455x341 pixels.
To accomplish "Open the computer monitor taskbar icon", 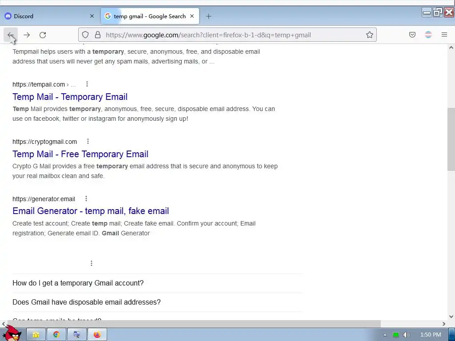I will pyautogui.click(x=76, y=335).
